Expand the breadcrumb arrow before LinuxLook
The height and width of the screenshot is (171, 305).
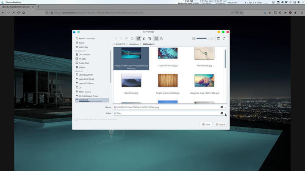tap(127, 44)
